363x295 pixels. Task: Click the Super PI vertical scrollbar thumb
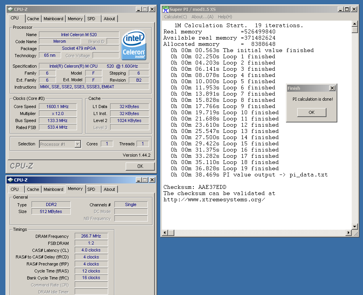point(355,30)
